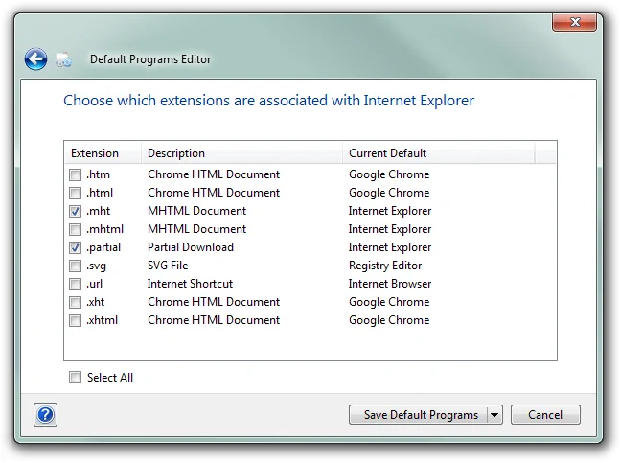This screenshot has width=621, height=463.
Task: Click Registry Editor in Current Default column
Action: point(385,266)
